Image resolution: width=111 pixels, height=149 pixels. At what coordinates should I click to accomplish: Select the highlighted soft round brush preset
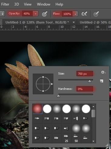[x=37, y=109]
